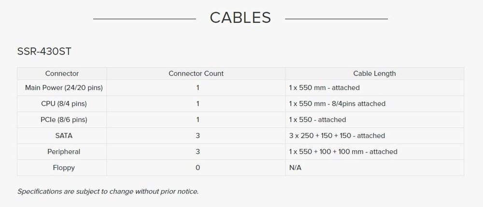
Task: Select the SSR-430ST model title
Action: coord(44,52)
